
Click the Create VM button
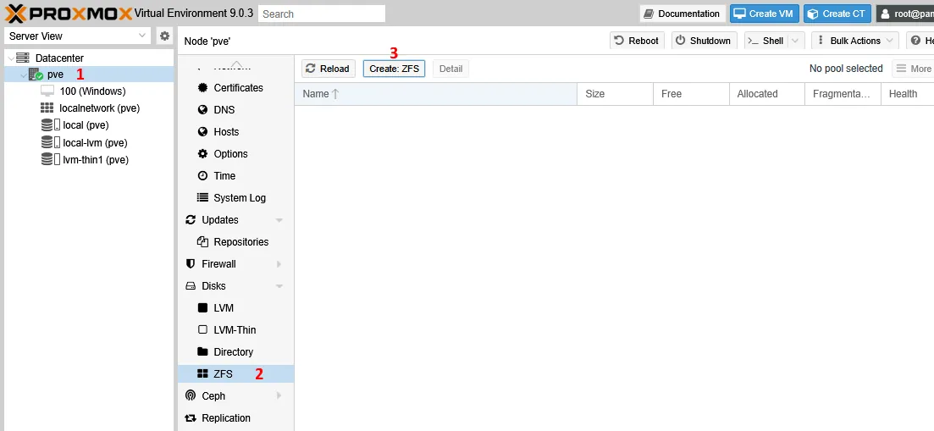(x=765, y=14)
